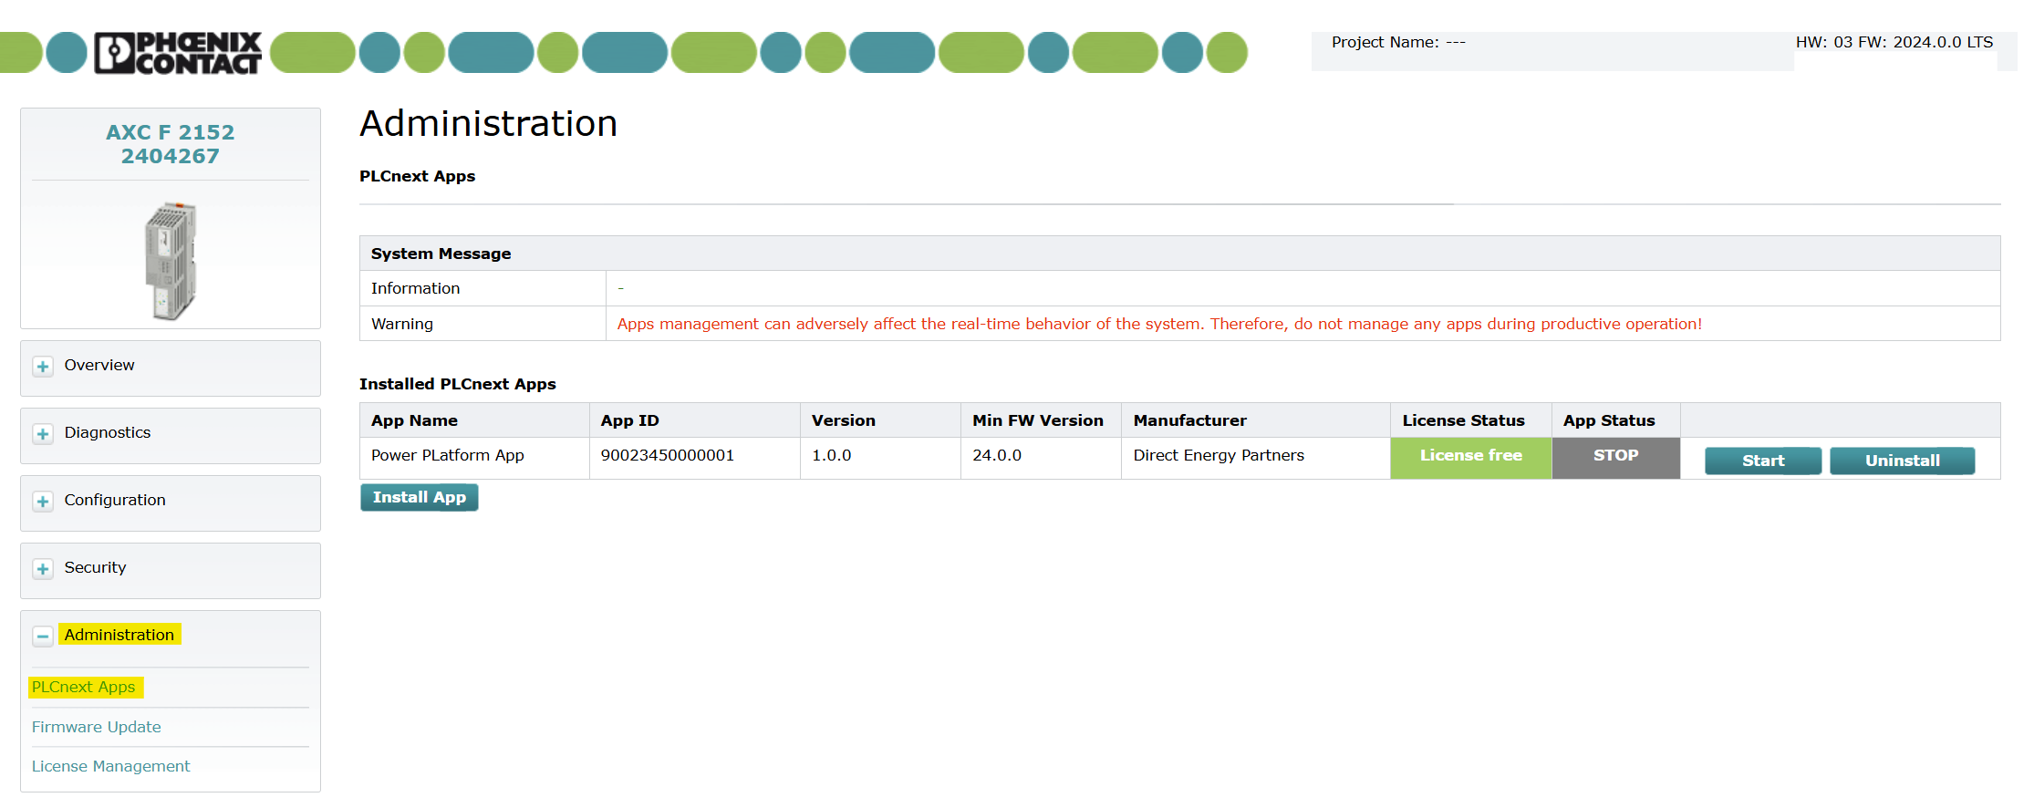This screenshot has width=2034, height=808.
Task: Click the Phoenix Contact logo
Action: 178,53
